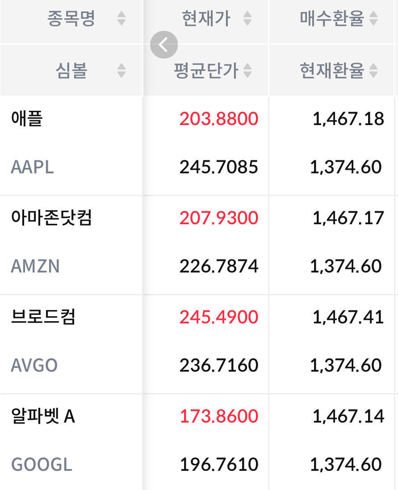Viewport: 398px width, 490px height.
Task: Sort by 현재가 using its sort arrows
Action: tap(247, 18)
